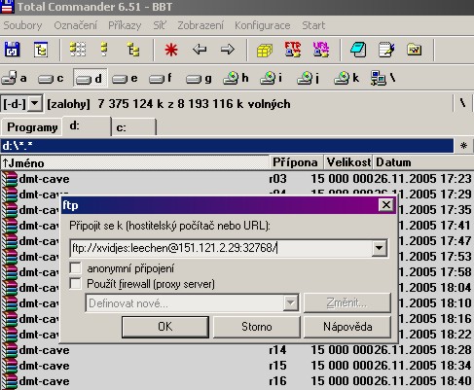
Task: Click the yellow folder toolbar icon
Action: [415, 50]
